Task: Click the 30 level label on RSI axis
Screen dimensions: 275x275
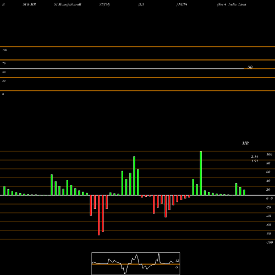Action: click(4, 81)
